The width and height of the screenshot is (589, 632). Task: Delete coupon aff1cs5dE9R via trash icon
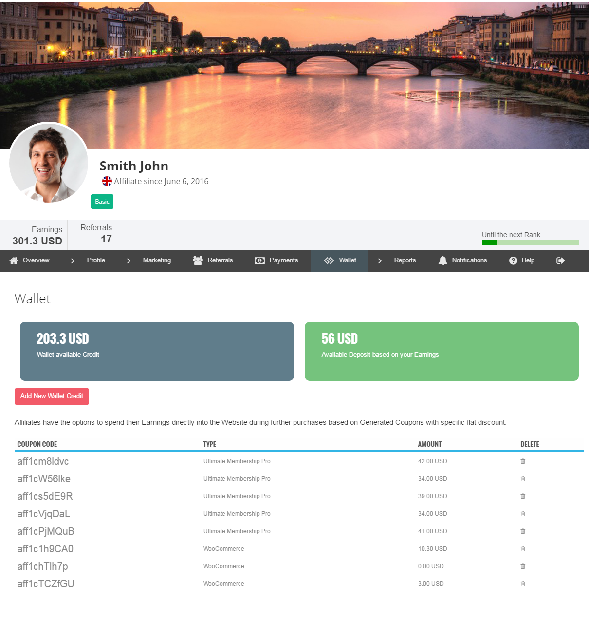click(523, 496)
